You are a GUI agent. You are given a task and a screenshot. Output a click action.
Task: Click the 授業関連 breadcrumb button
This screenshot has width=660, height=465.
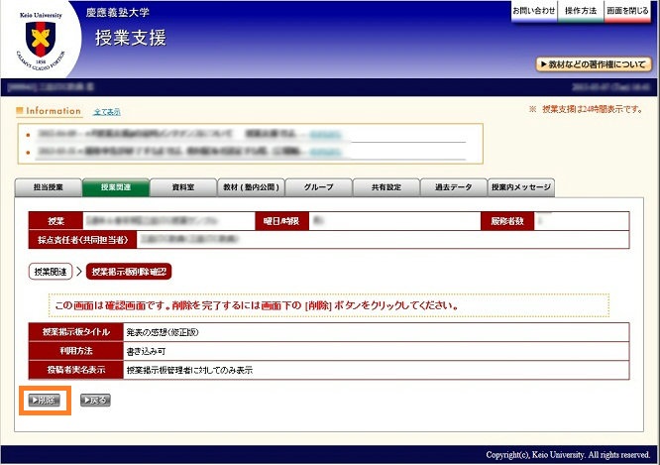pos(50,271)
